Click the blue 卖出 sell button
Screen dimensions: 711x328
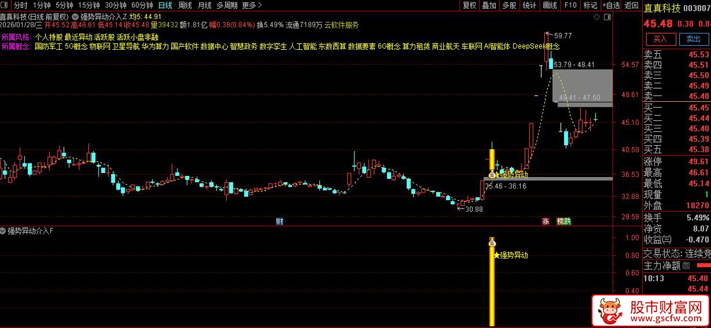[x=693, y=39]
